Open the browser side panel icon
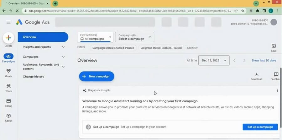 tap(264, 11)
